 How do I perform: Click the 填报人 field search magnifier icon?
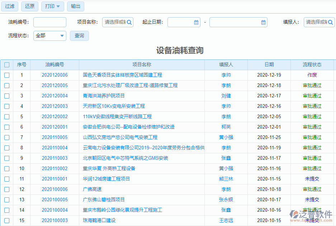point(331,22)
